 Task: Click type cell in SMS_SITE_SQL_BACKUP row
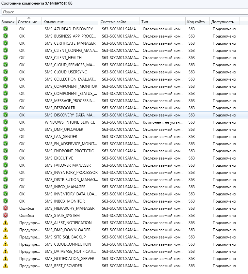coord(163,237)
